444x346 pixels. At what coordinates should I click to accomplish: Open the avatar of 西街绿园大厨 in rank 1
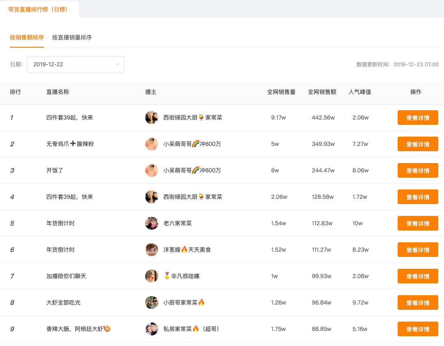[151, 118]
